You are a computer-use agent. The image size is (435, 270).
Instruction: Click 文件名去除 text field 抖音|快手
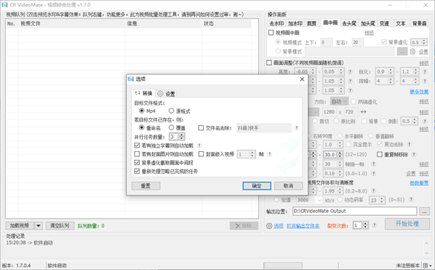[x=264, y=128]
